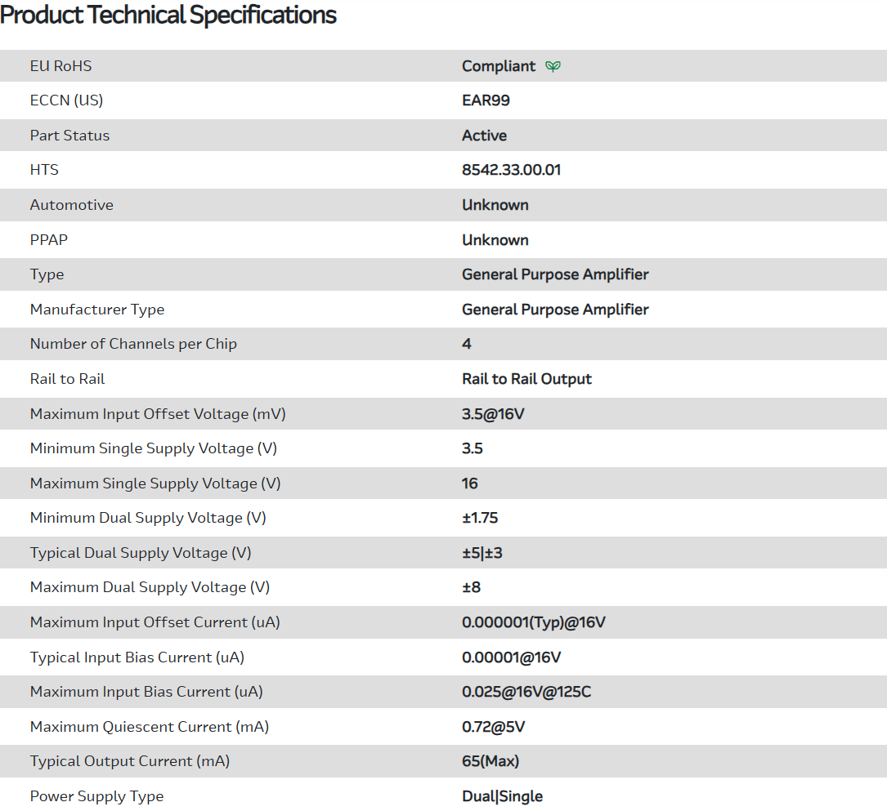Click General Purpose Amplifier in the Type row
This screenshot has width=887, height=811.
(x=555, y=274)
